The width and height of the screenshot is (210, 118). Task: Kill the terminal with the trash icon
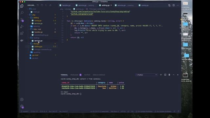click(x=169, y=75)
